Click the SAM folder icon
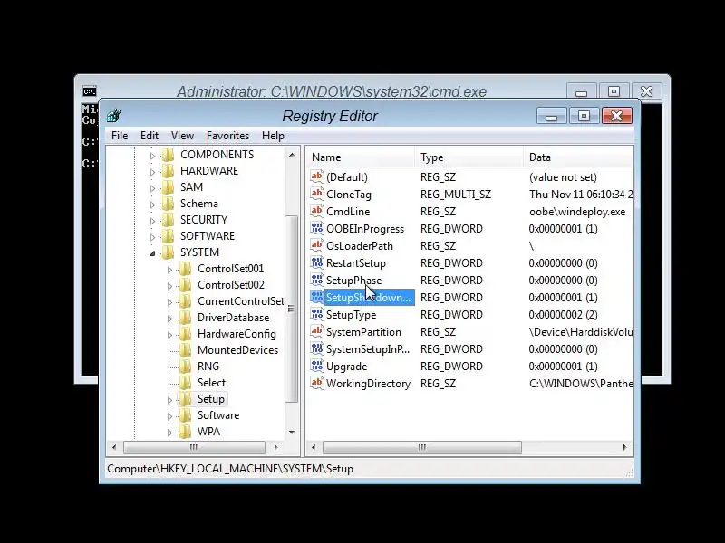Screen dimensions: 725x543 coord(169,187)
